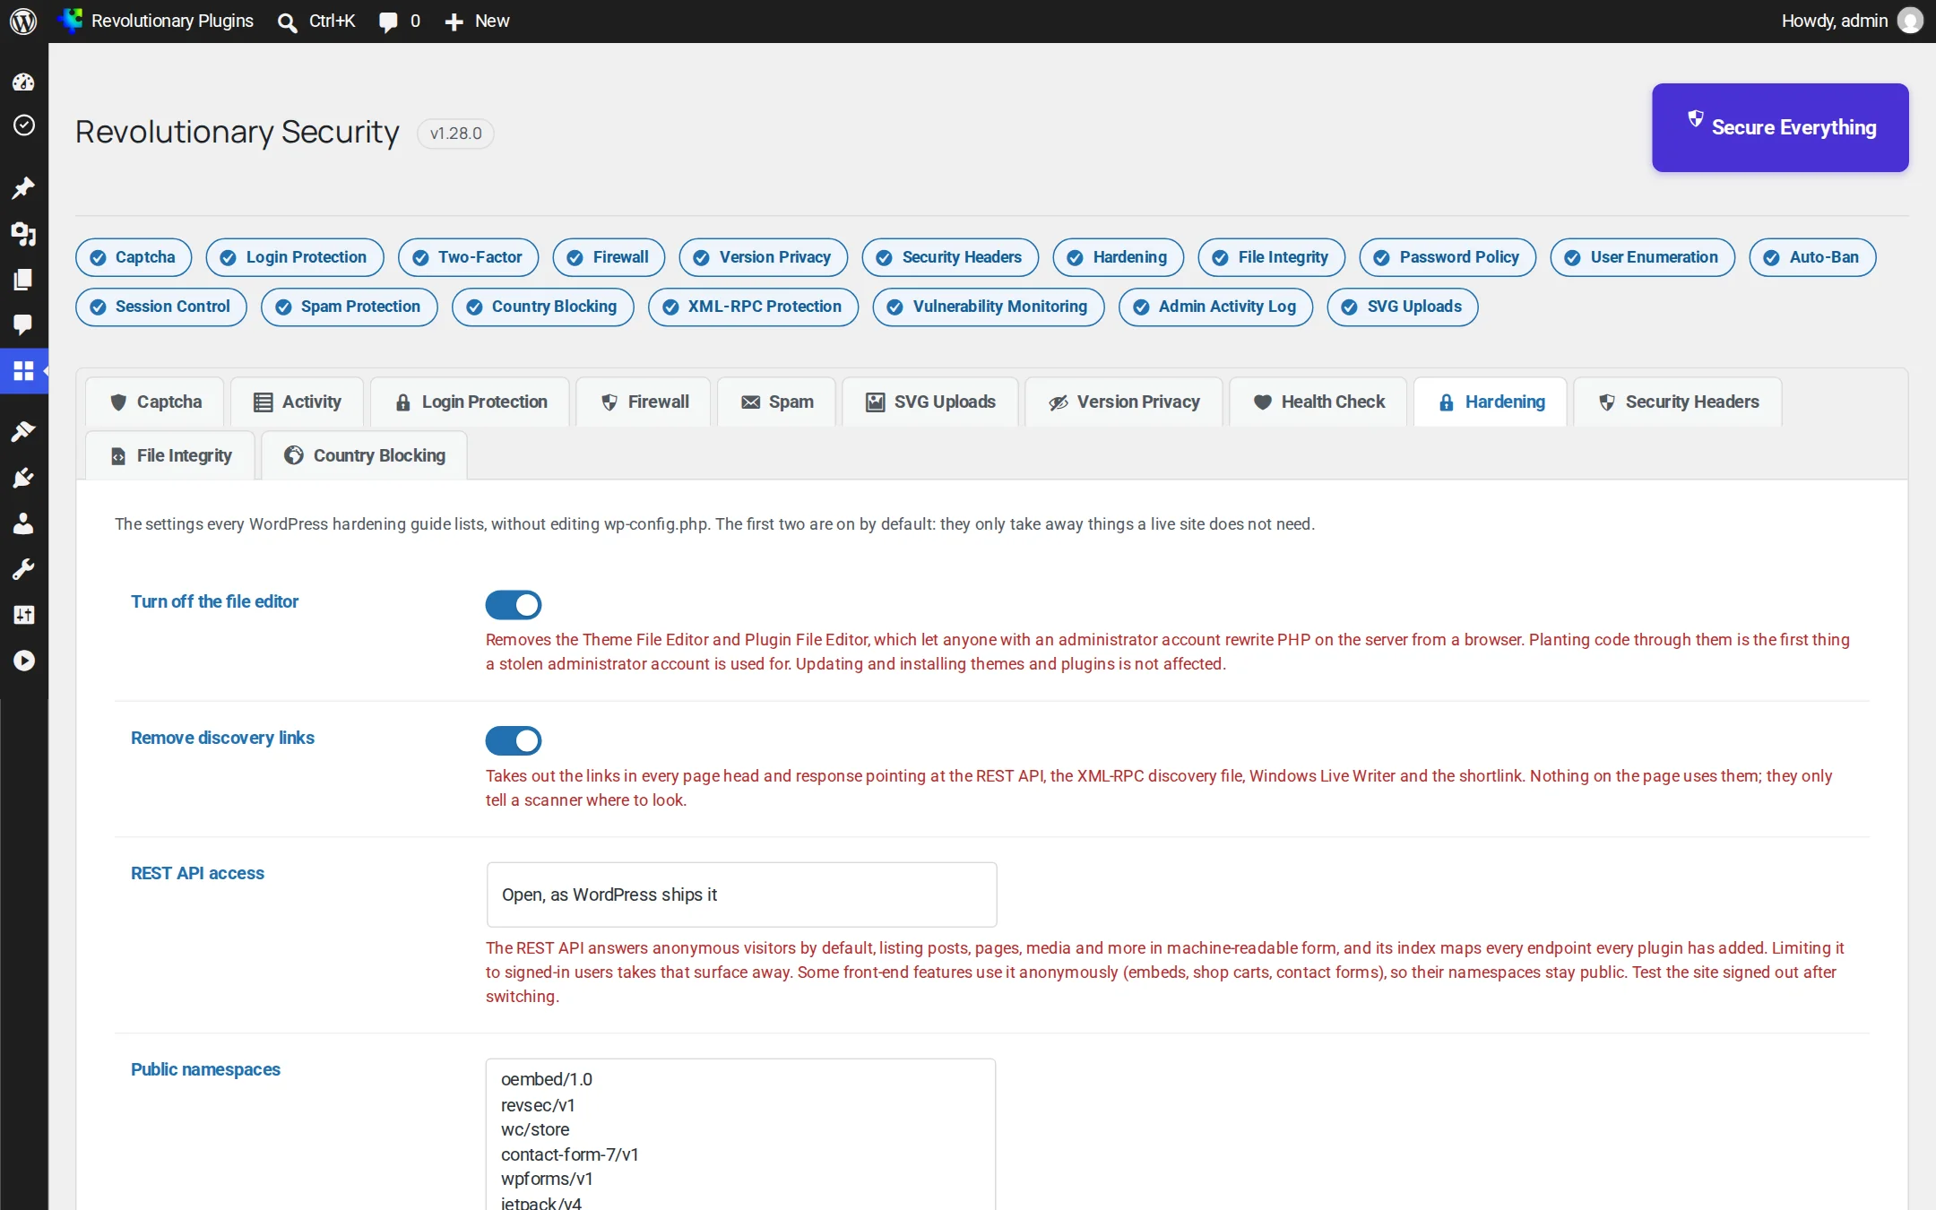Click the Dashboard gauge icon in sidebar
Image resolution: width=1936 pixels, height=1210 pixels.
23,82
